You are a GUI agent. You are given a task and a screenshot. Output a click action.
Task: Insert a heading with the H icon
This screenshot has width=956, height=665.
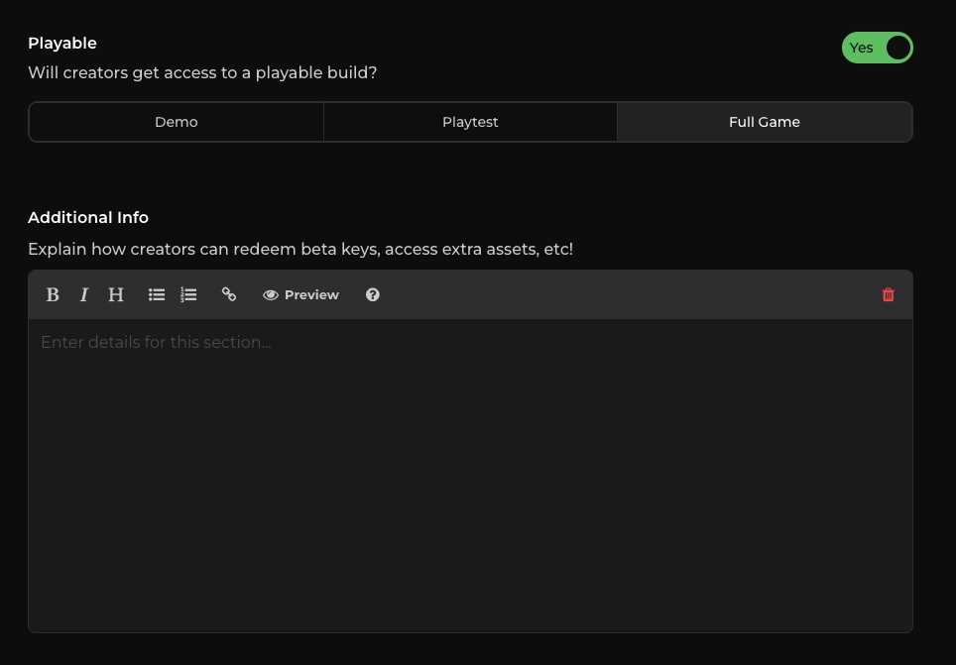(x=116, y=295)
